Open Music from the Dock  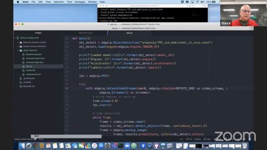pos(94,146)
